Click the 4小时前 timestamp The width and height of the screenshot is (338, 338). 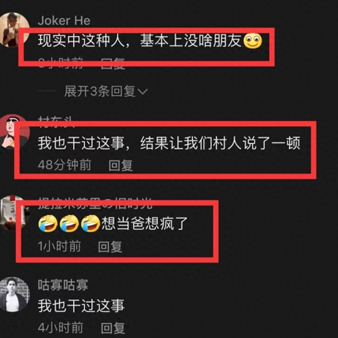pos(60,328)
